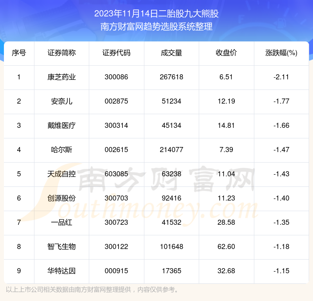
Task: Click stock name 华特达因
Action: (x=61, y=271)
